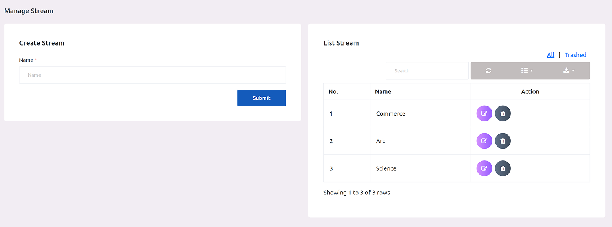This screenshot has width=612, height=227.
Task: Switch to the Trashed streams view
Action: [x=575, y=55]
